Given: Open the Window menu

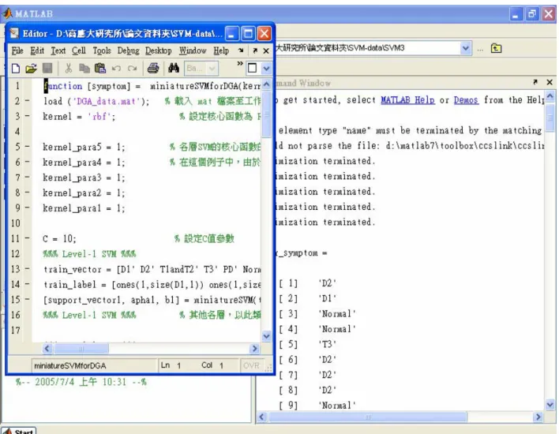Looking at the screenshot, I should point(193,51).
